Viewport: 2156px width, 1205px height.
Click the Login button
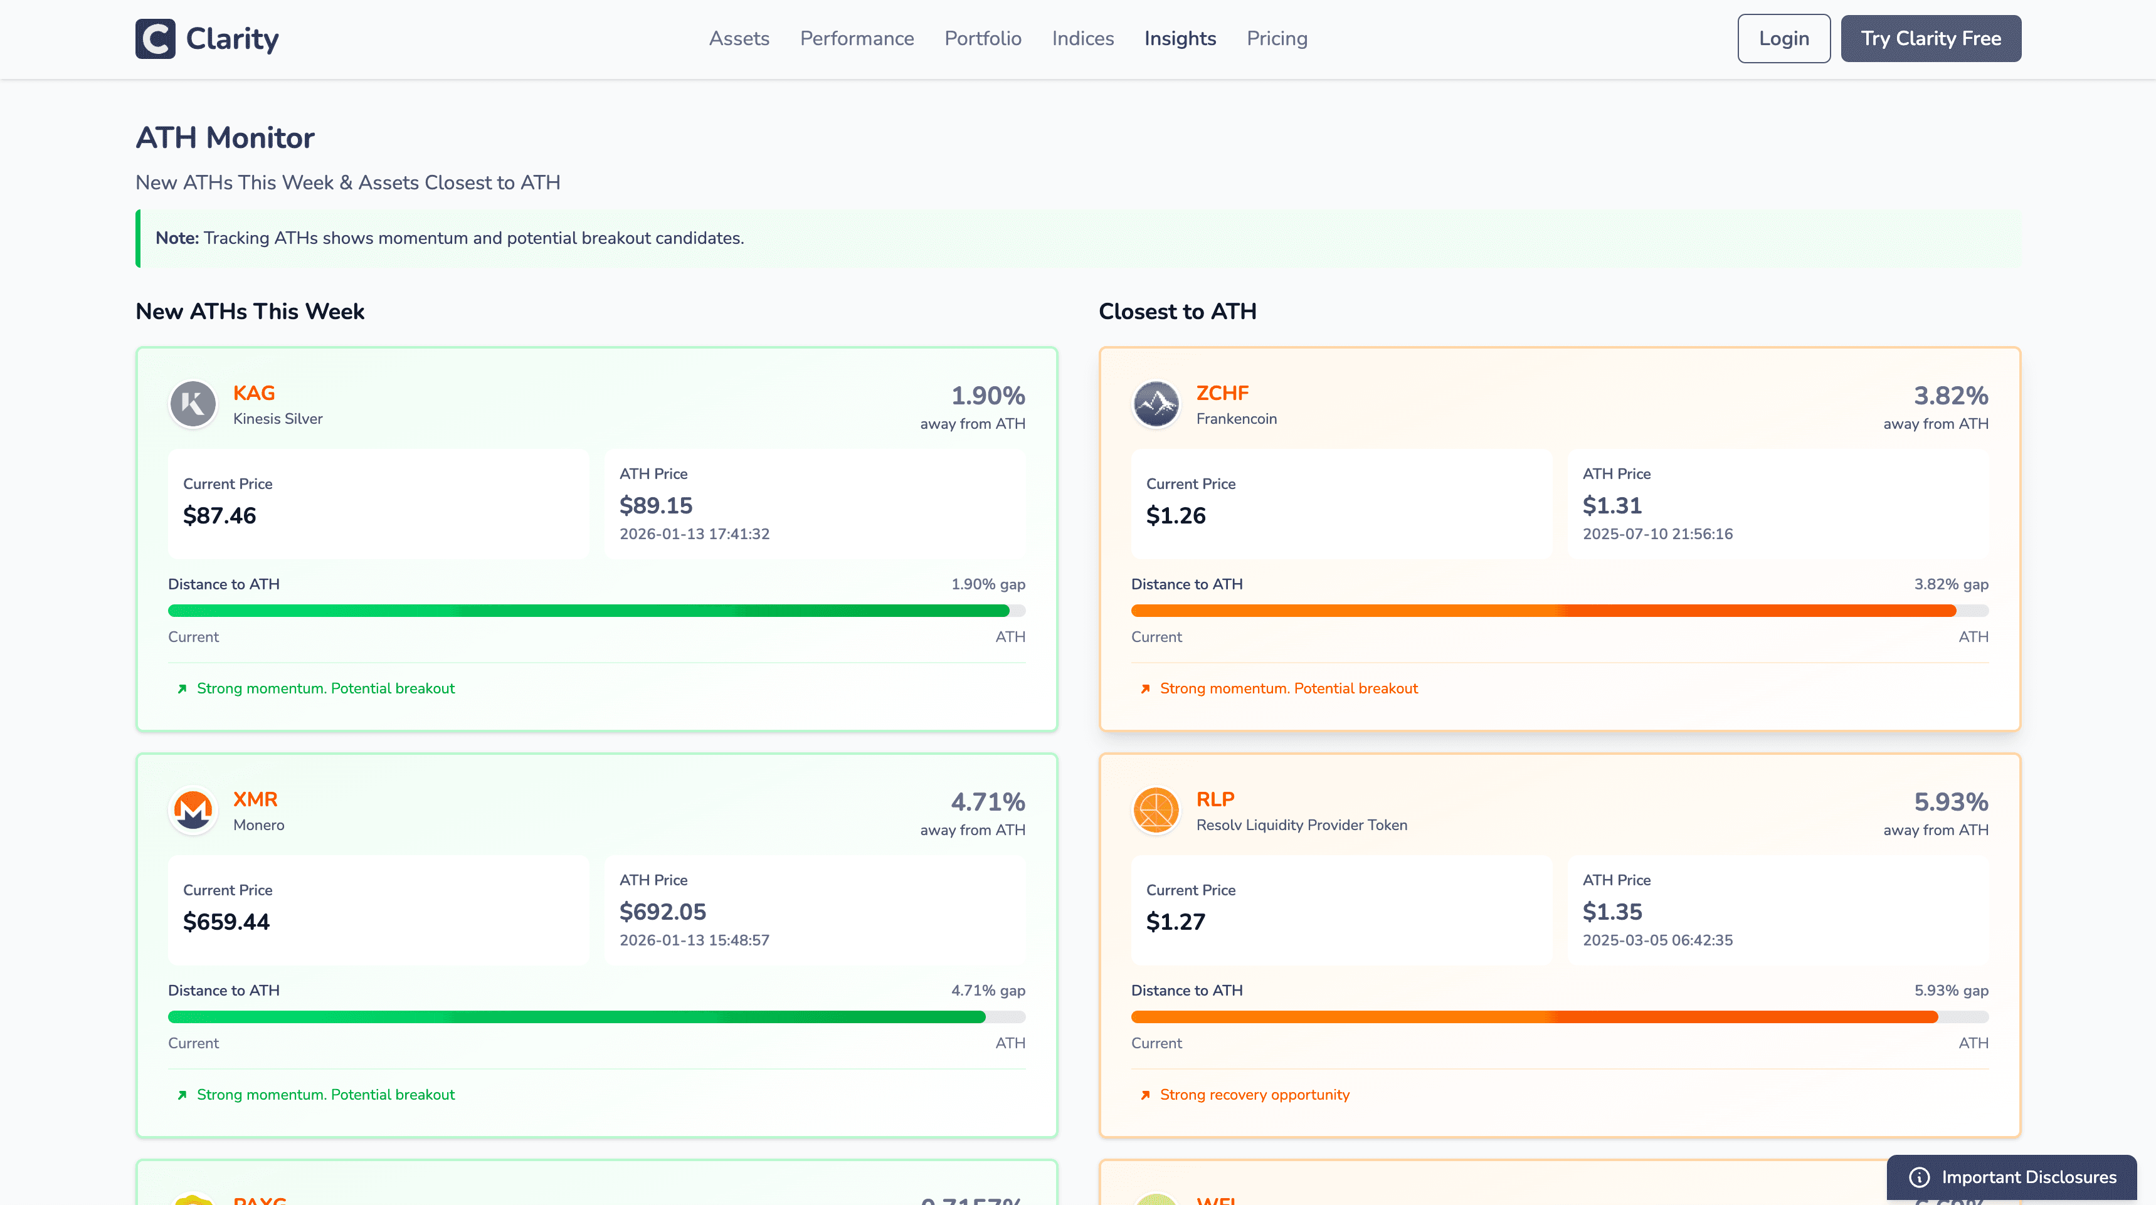pos(1783,38)
